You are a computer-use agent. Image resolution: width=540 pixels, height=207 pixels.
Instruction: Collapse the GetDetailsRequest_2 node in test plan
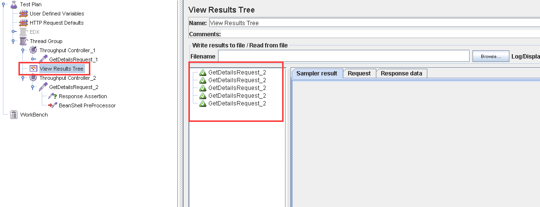[x=33, y=87]
